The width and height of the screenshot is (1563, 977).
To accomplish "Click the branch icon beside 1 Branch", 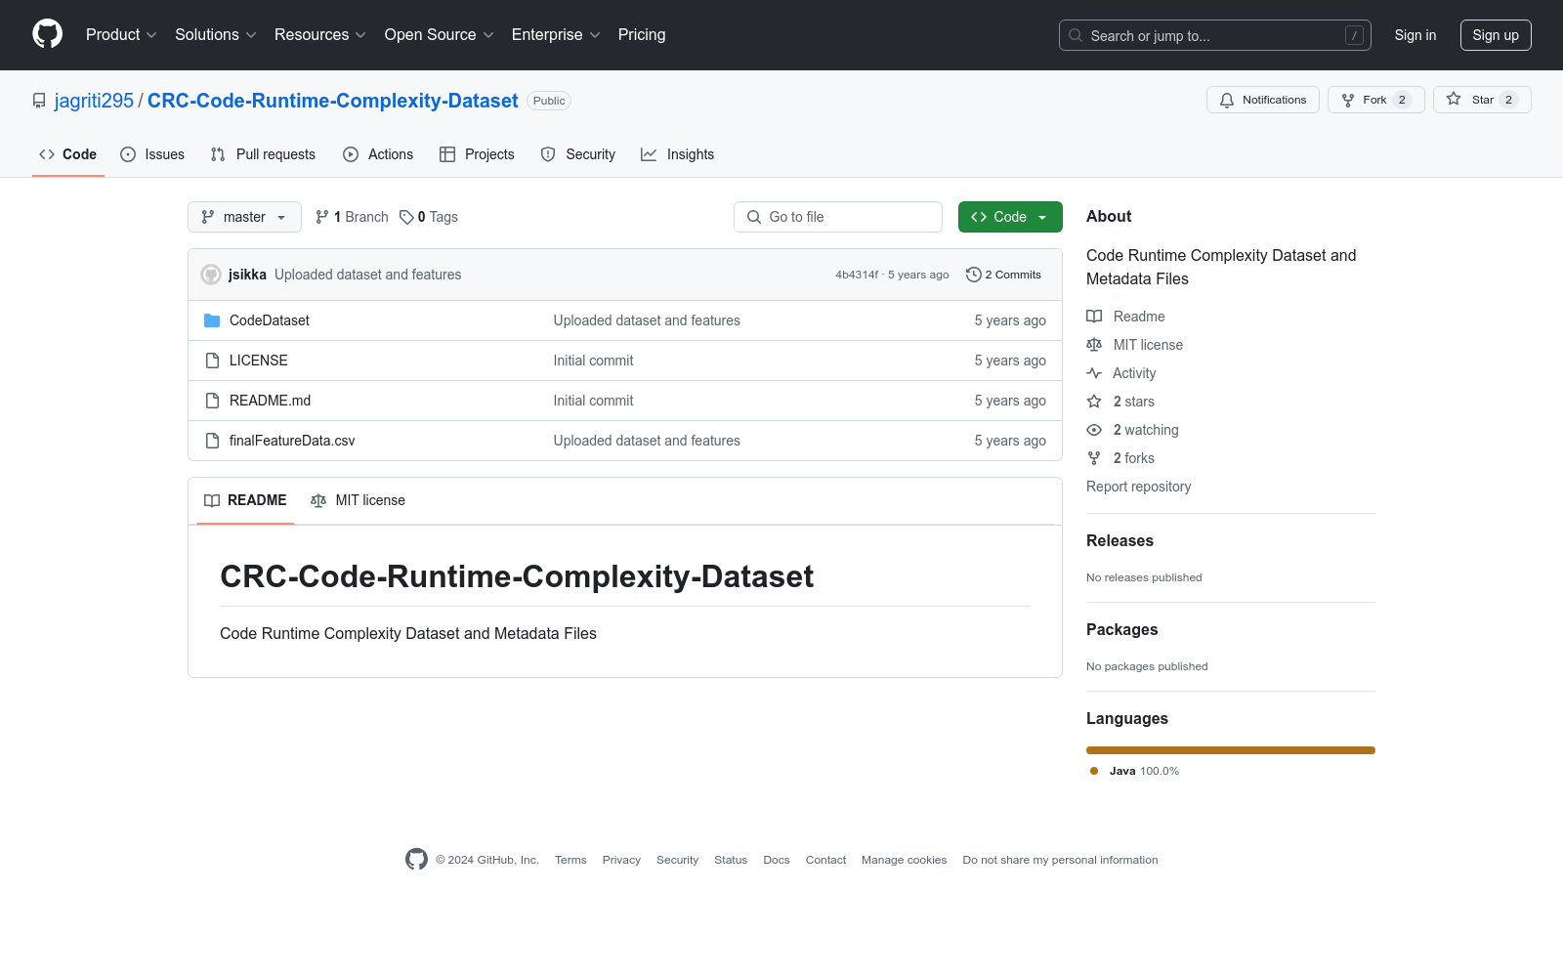I will coord(322,217).
